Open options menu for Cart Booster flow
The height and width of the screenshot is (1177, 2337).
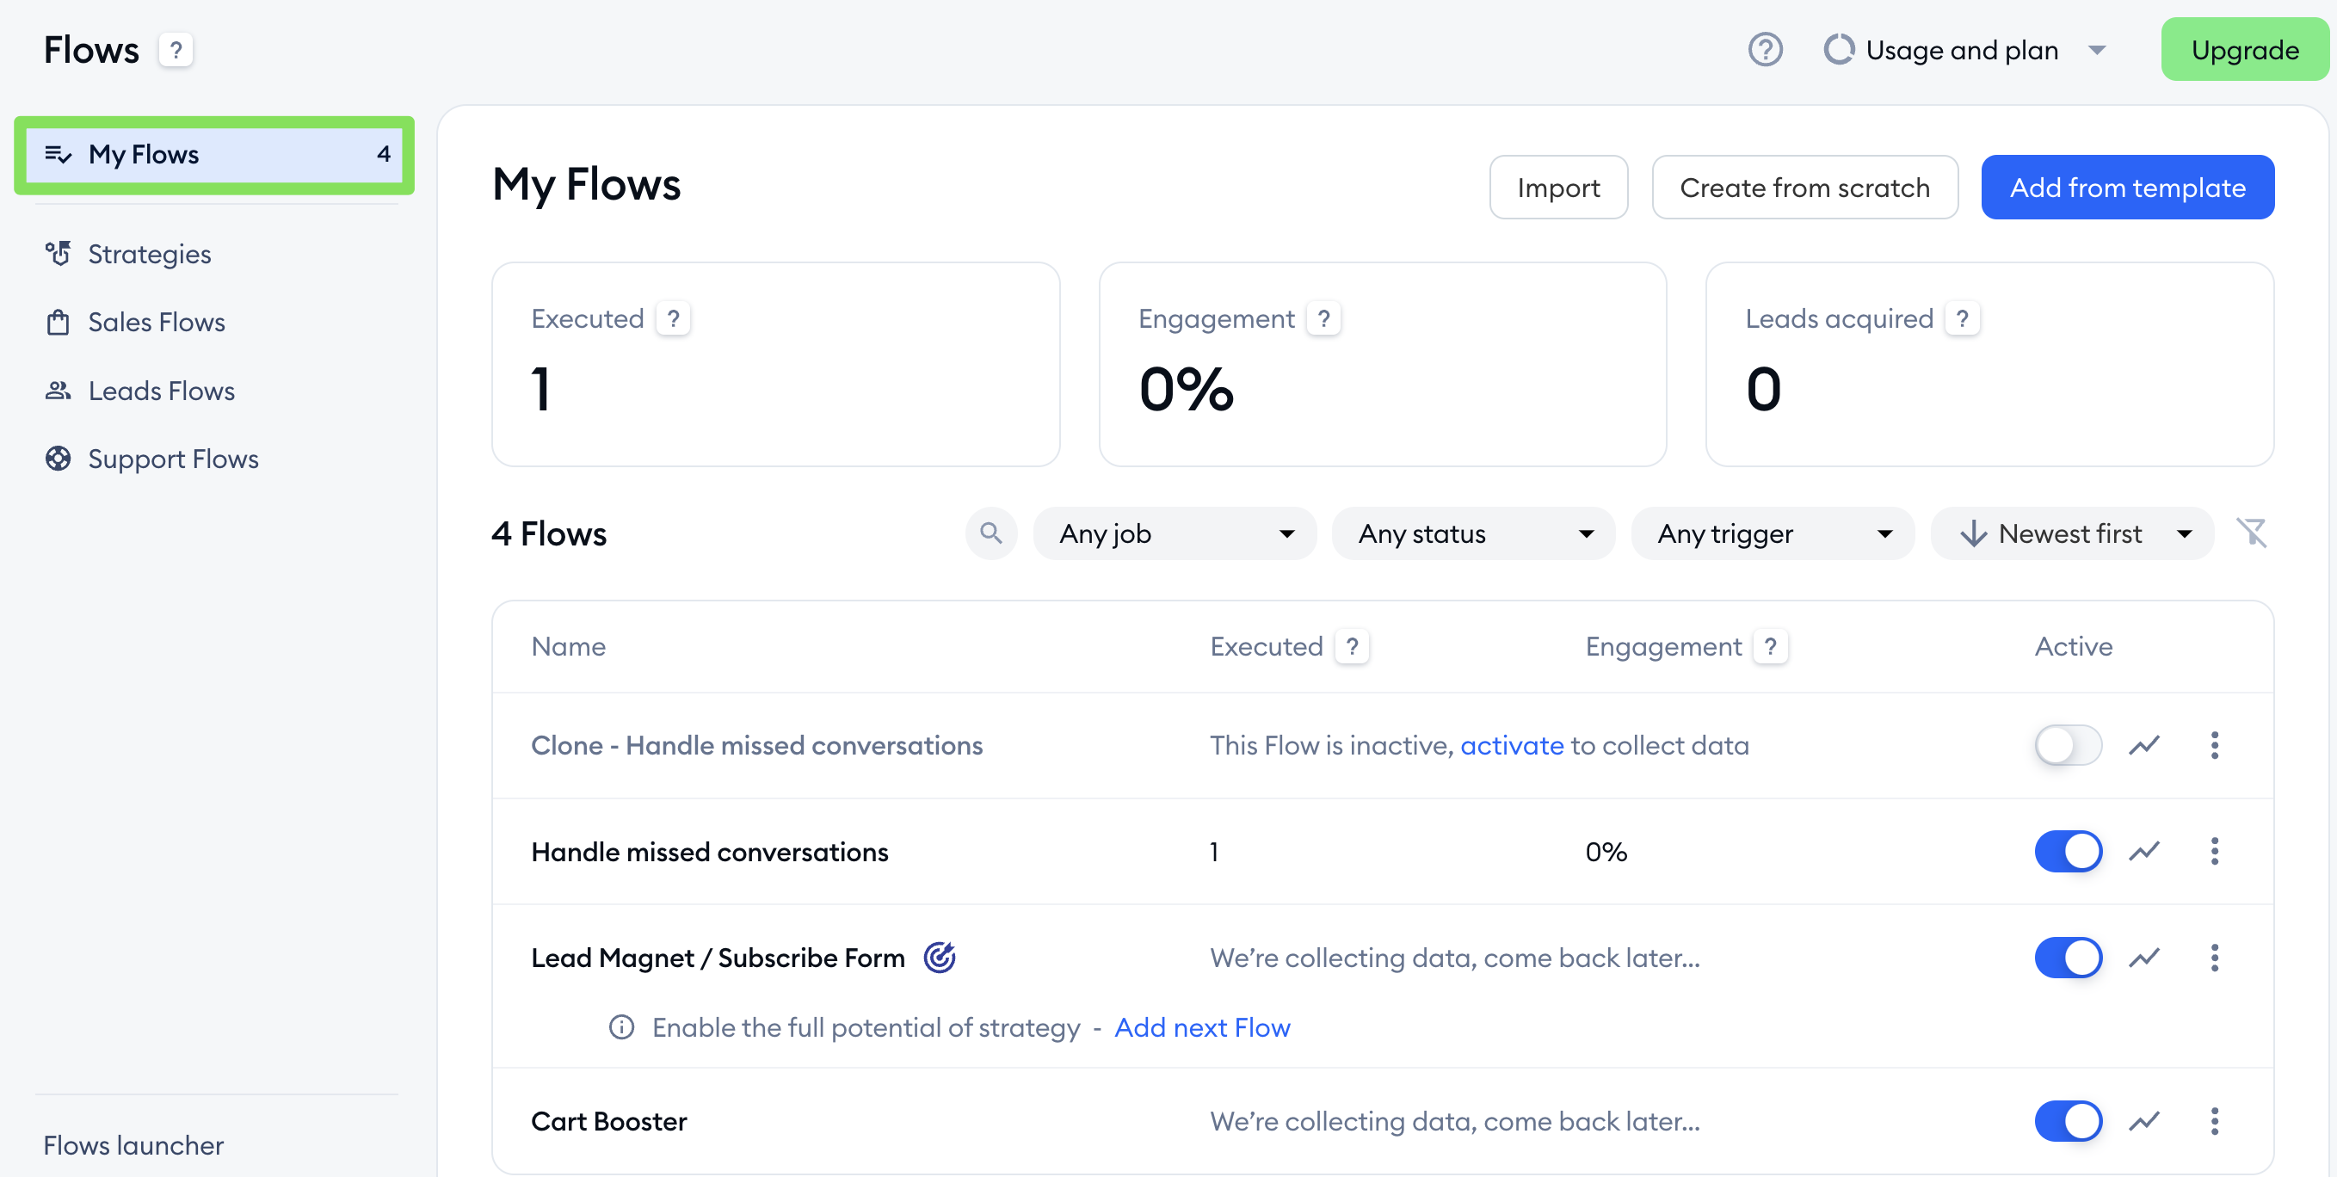2215,1121
